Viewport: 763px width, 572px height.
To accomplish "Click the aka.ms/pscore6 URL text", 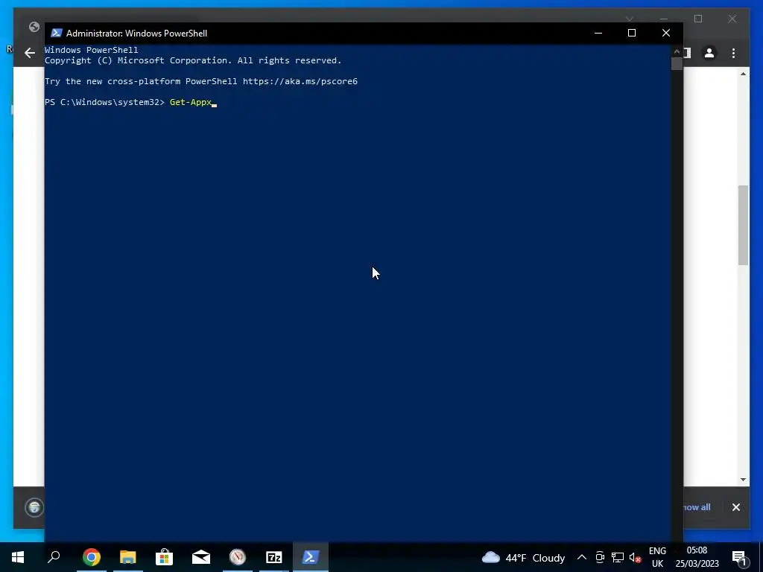I will [300, 81].
